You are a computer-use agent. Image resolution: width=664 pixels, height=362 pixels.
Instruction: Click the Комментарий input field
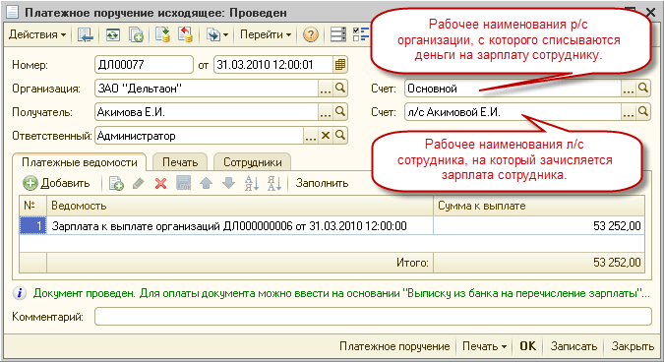pos(373,317)
